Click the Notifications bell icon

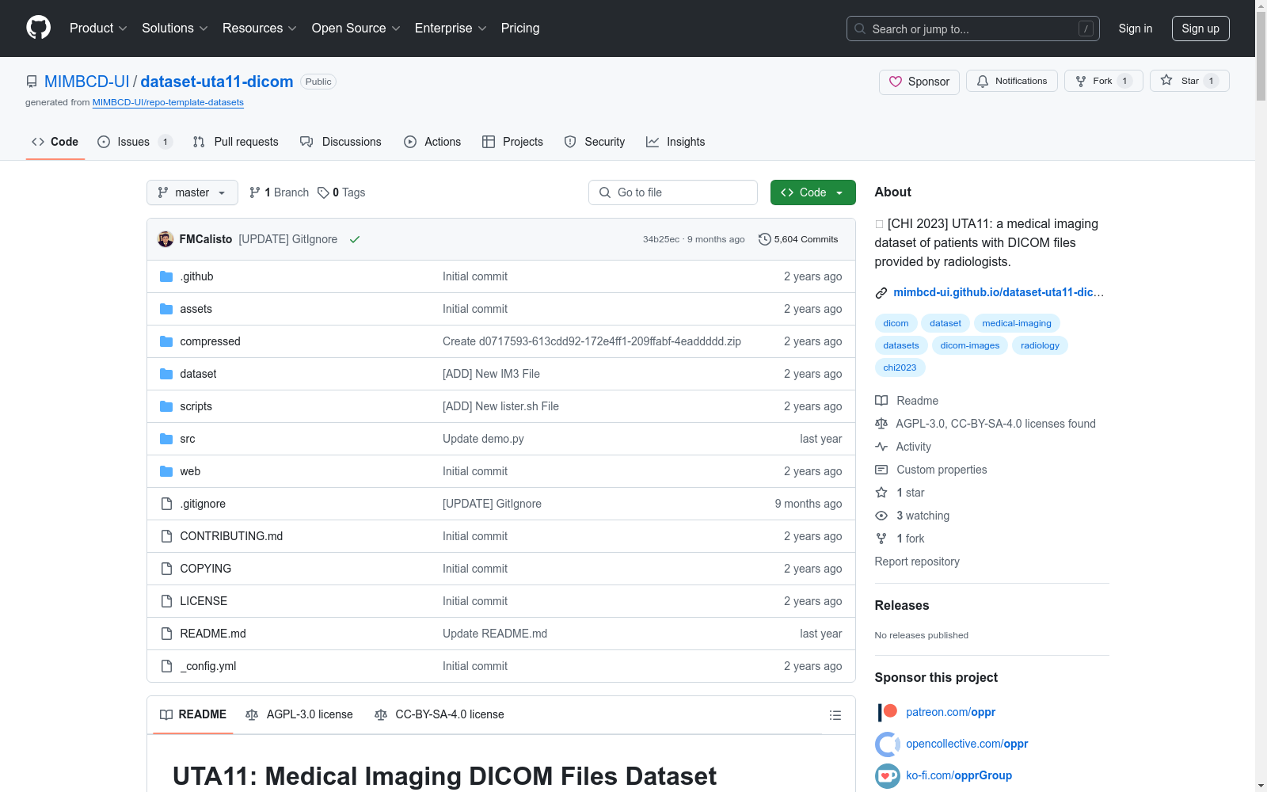(983, 81)
